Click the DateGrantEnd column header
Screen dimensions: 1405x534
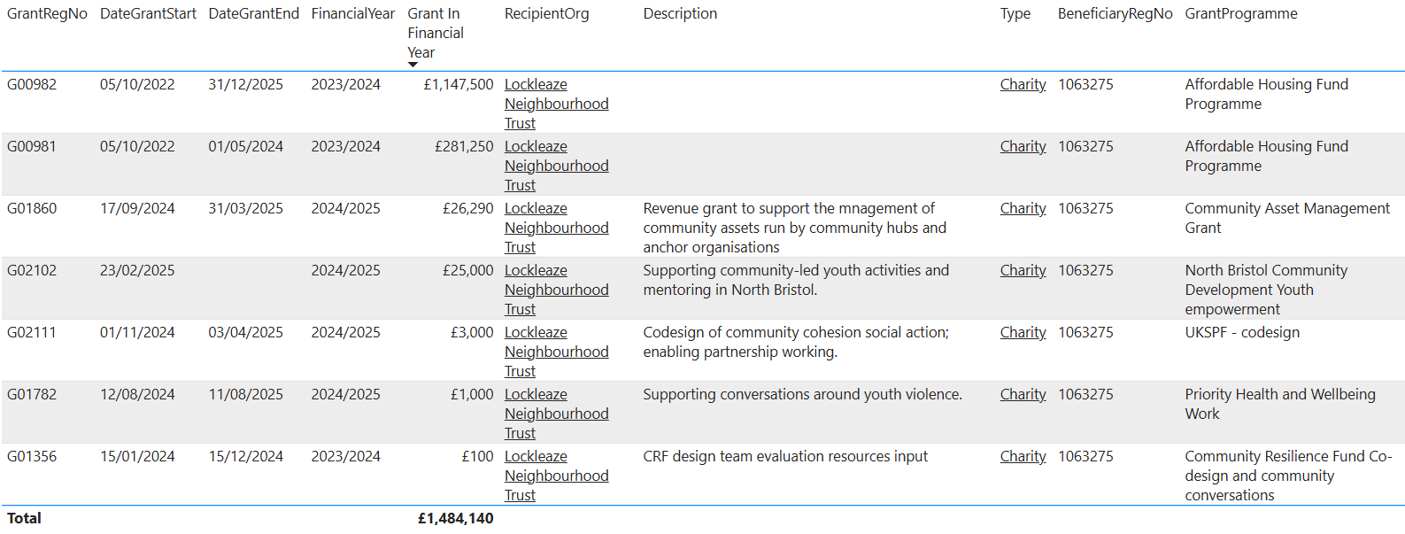pyautogui.click(x=253, y=14)
